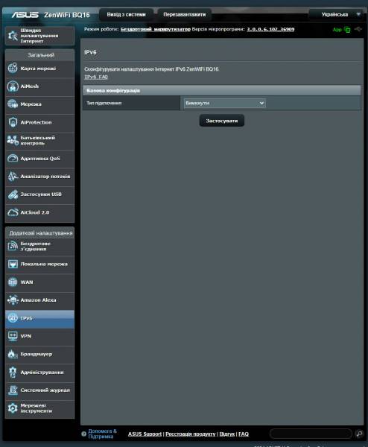368x447 pixels.
Task: Open Мережеві інструменти menu label
Action: pyautogui.click(x=36, y=408)
